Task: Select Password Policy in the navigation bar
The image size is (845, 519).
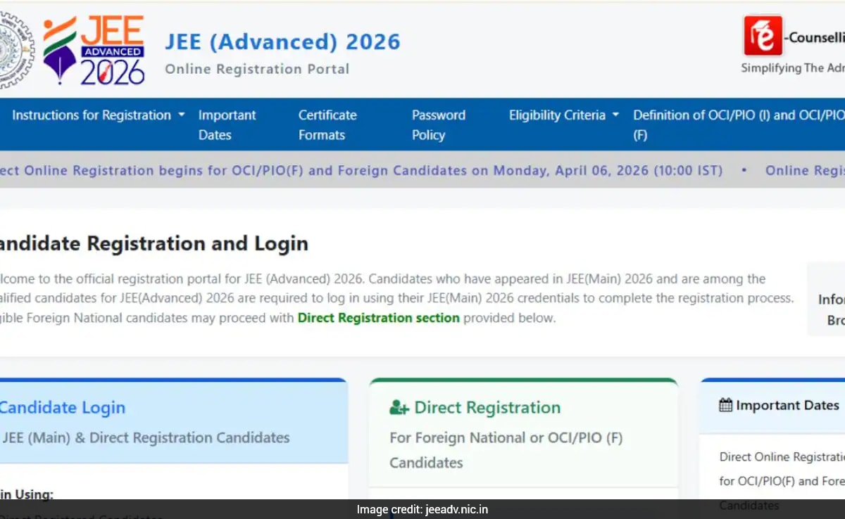Action: [x=438, y=124]
